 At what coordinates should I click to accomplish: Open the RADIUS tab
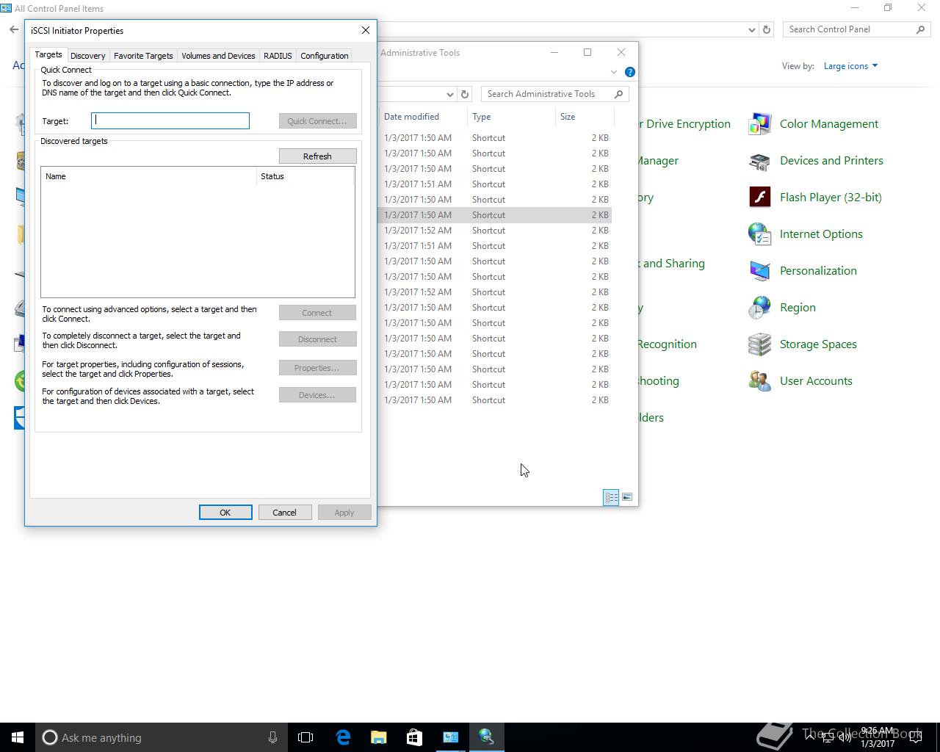click(278, 56)
